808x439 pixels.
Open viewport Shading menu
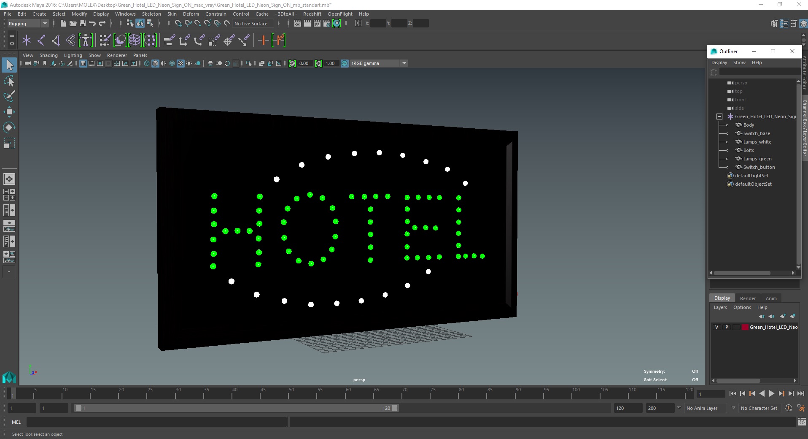pos(48,55)
